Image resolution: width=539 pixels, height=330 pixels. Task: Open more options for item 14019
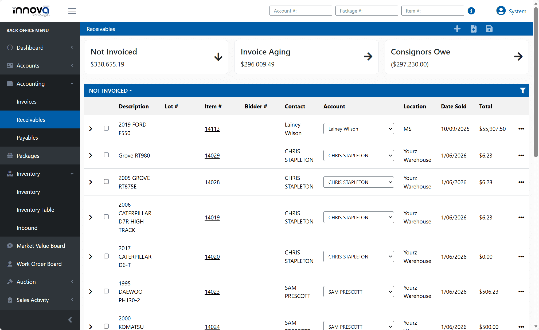(521, 217)
